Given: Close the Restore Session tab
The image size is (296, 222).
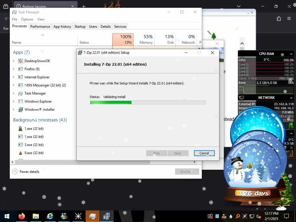Looking at the screenshot, I should pyautogui.click(x=73, y=6).
